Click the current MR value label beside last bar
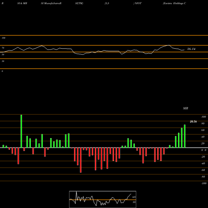This screenshot has width=208, height=208. tap(193, 121)
